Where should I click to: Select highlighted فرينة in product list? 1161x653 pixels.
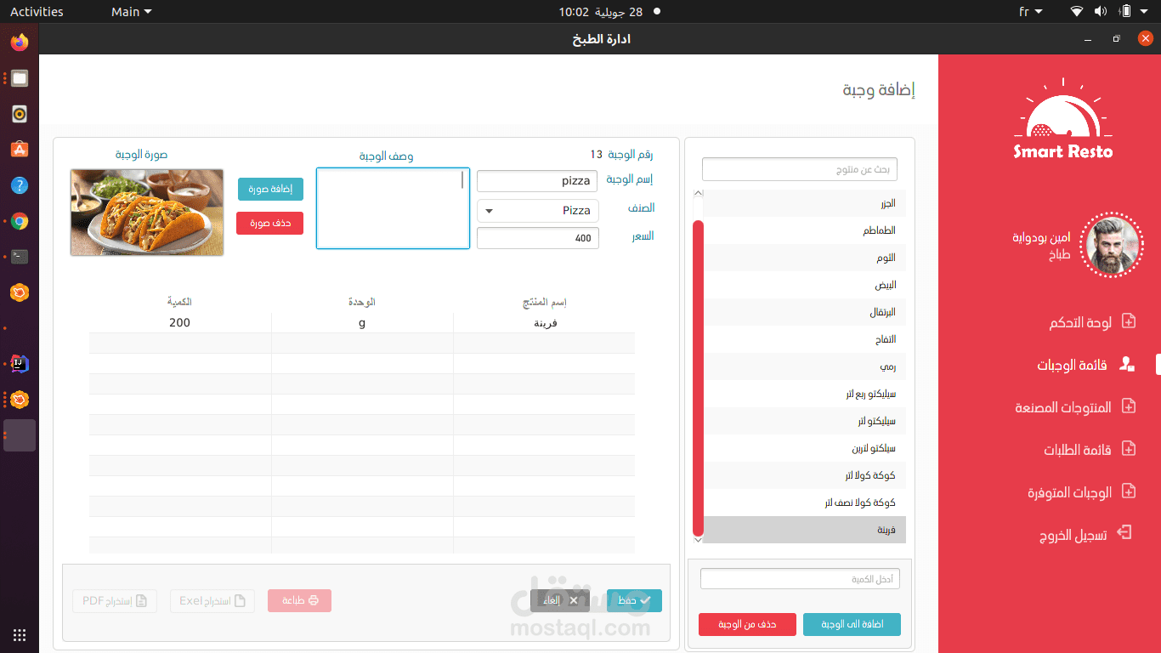(x=805, y=530)
